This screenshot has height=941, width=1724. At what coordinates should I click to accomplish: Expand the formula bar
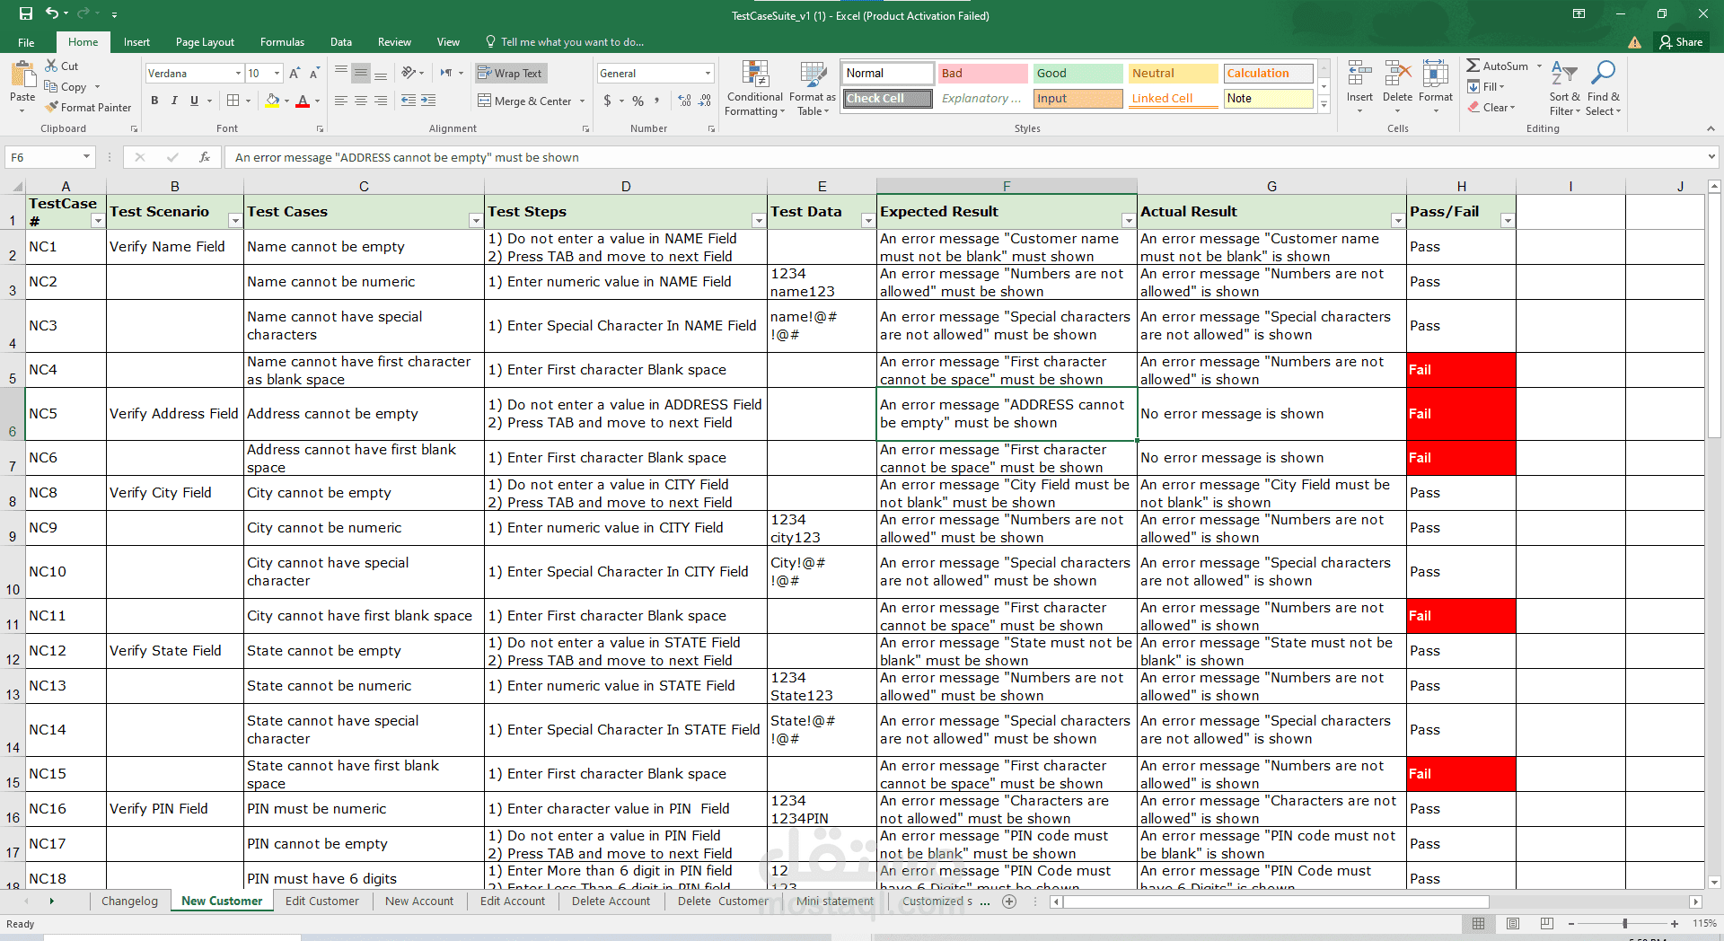tap(1711, 157)
